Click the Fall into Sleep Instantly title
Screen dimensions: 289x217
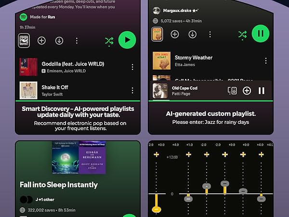[x=59, y=185]
